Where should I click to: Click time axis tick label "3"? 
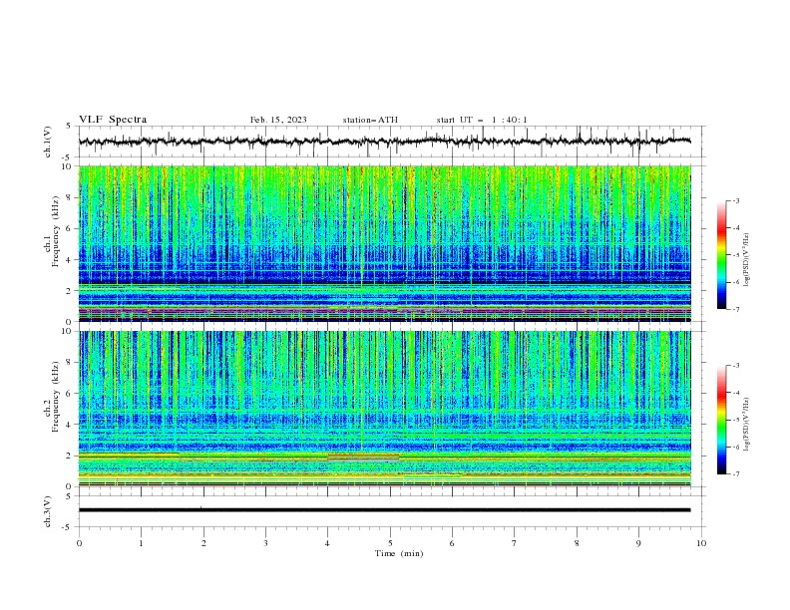coord(265,543)
